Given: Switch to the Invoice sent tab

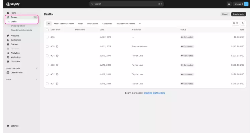Looking at the screenshot, I should [92, 23].
